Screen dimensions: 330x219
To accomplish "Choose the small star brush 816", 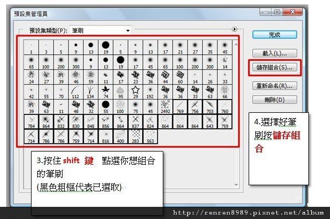I will (x=106, y=137).
